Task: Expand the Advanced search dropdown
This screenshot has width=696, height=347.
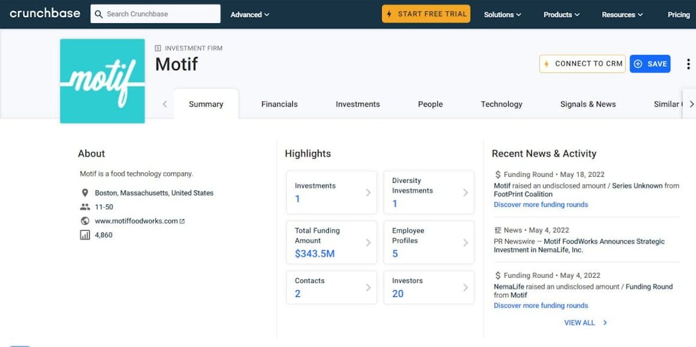Action: 249,15
